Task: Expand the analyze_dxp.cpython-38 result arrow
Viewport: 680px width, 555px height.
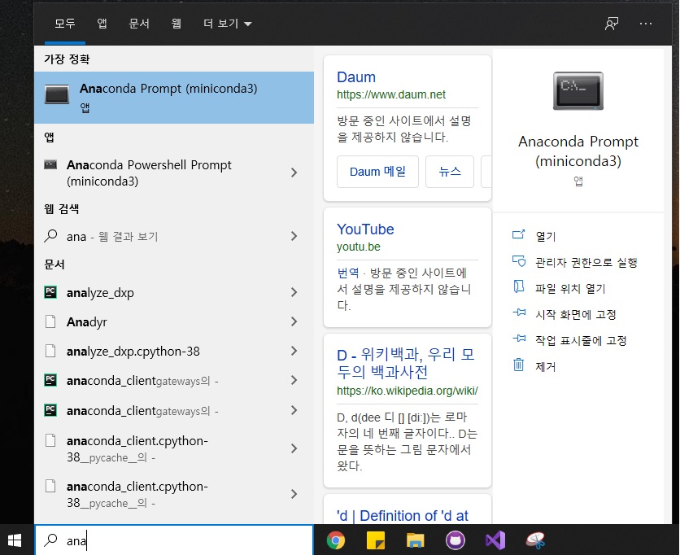Action: coord(294,351)
